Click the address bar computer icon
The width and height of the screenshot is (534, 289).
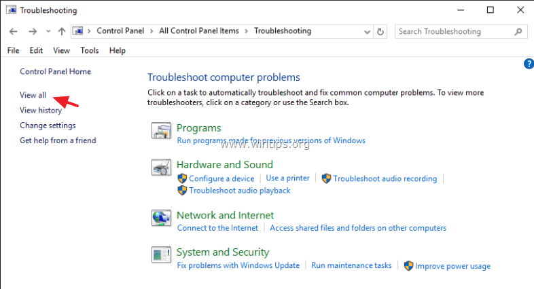coord(79,31)
